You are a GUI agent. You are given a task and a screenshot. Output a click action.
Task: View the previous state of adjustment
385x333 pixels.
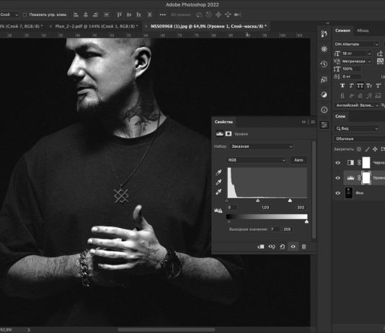(272, 247)
